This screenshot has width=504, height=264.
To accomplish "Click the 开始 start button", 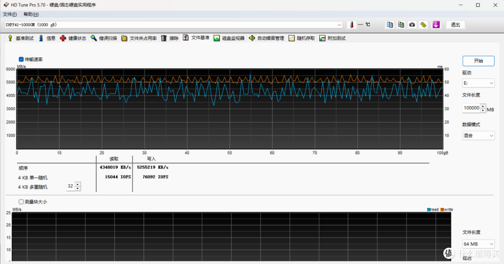I will (x=478, y=61).
